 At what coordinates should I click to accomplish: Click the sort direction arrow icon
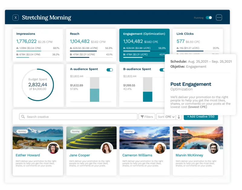pyautogui.click(x=179, y=117)
